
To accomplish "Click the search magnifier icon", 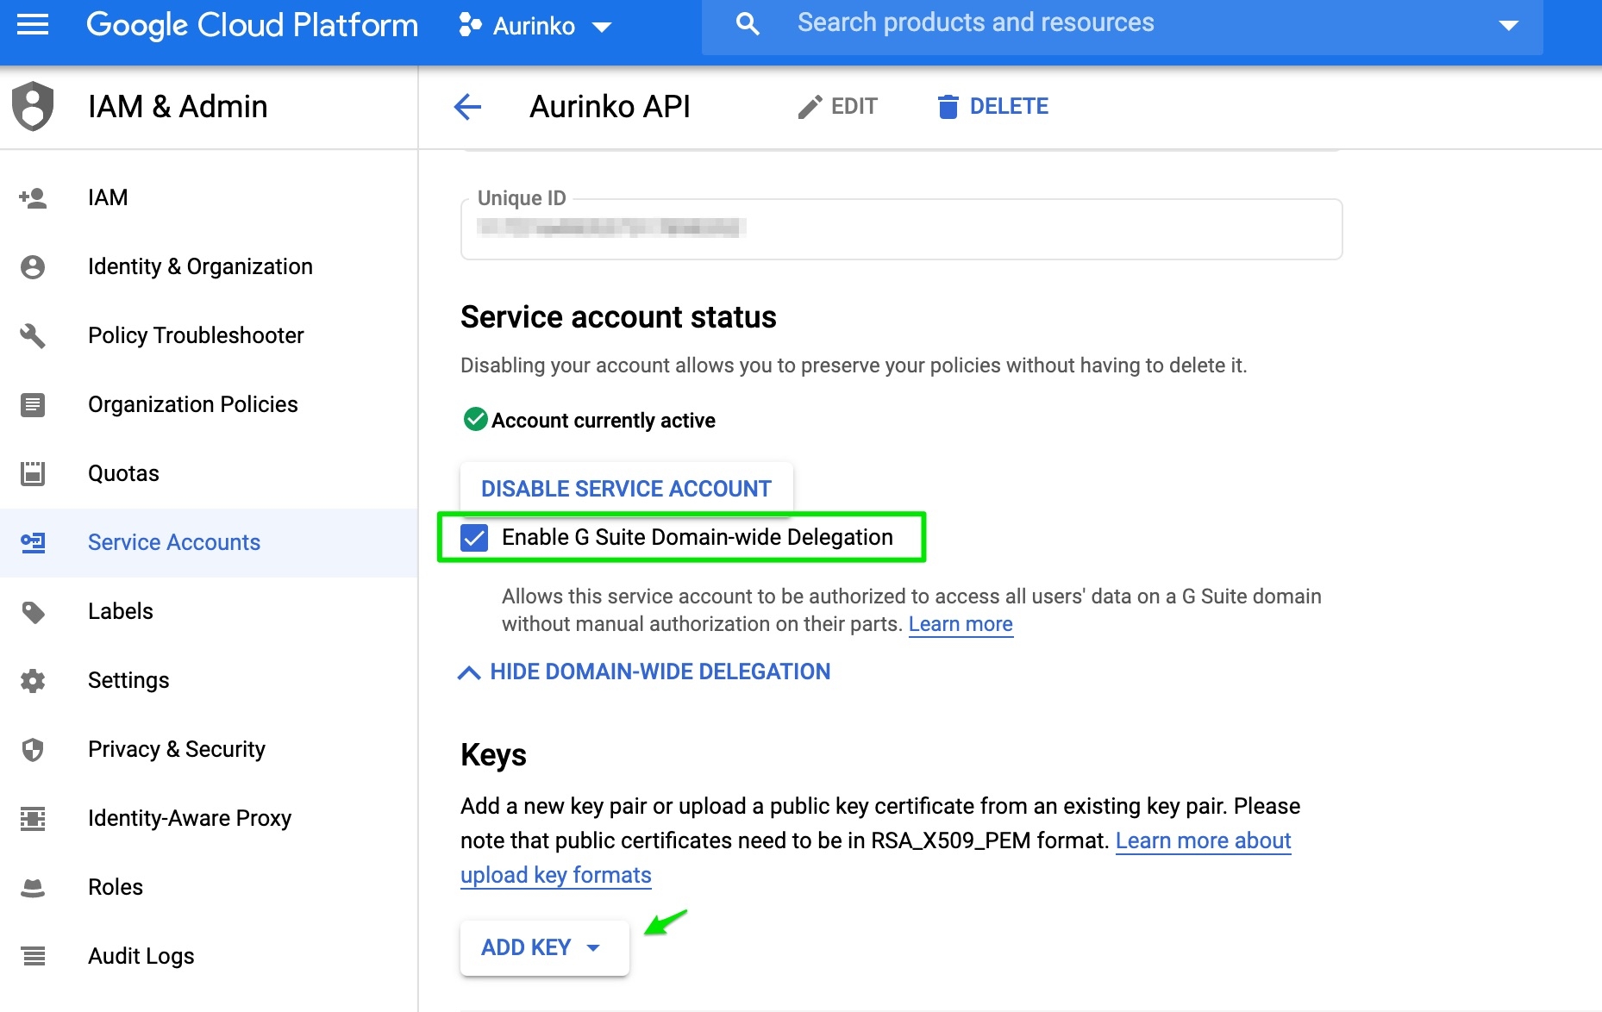I will [748, 24].
